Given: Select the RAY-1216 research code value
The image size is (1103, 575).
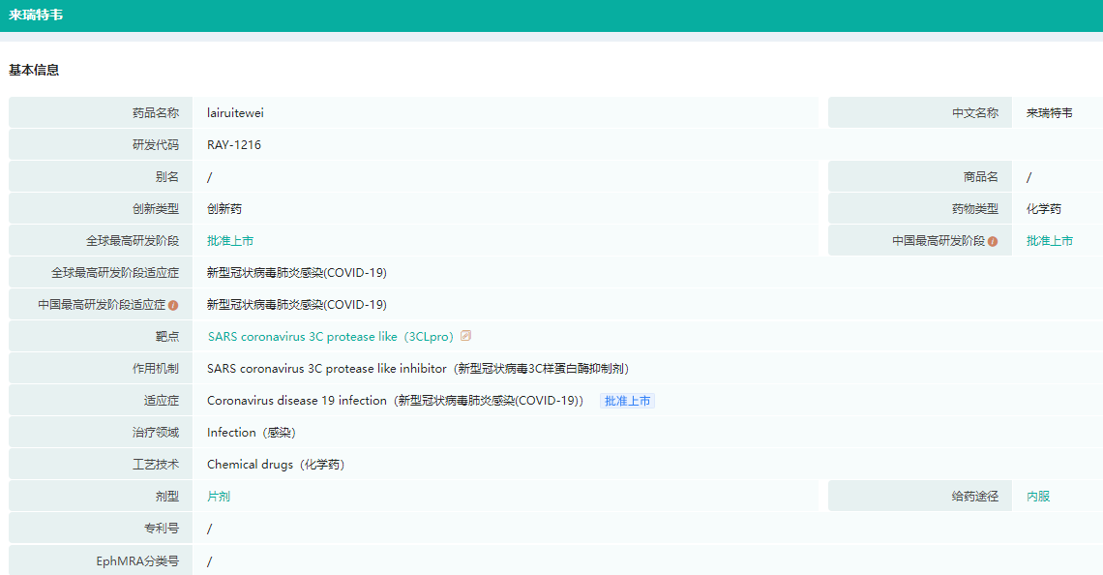Looking at the screenshot, I should point(234,145).
